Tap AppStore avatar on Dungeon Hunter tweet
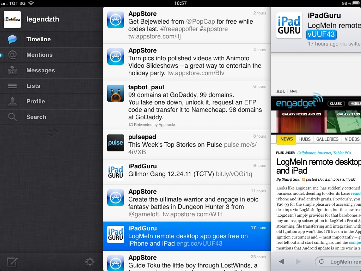Image resolution: width=361 pixels, height=271 pixels. coord(116,198)
